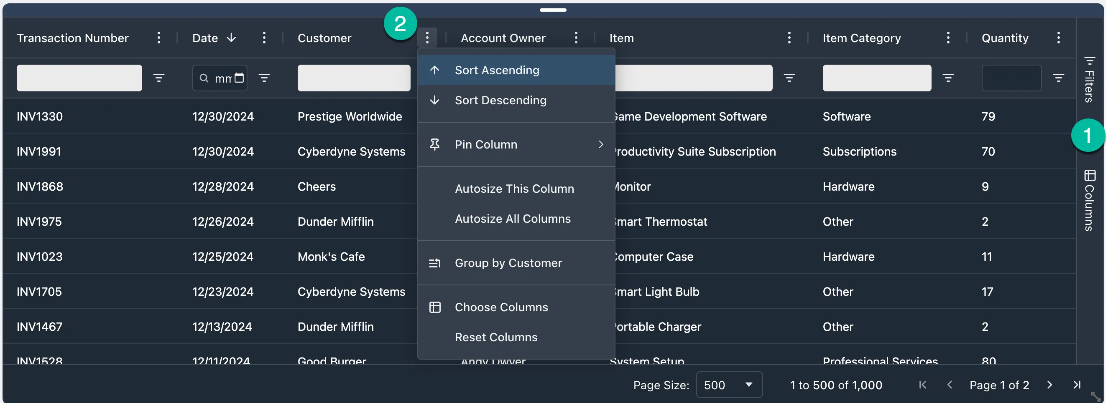Screen dimensions: 1108x403
Task: Click the bottom-right resize handle icon
Action: (1095, 396)
